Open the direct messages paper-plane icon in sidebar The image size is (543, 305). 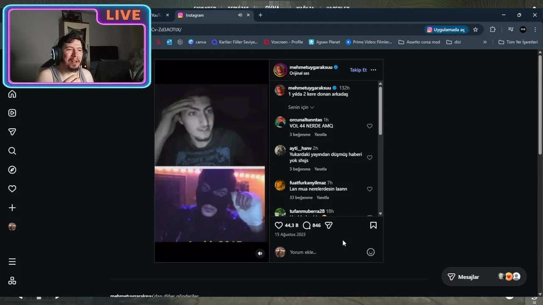click(x=12, y=132)
